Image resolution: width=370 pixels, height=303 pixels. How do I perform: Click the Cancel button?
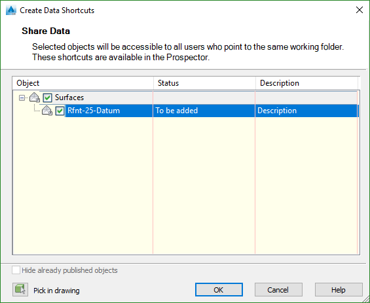coord(278,289)
